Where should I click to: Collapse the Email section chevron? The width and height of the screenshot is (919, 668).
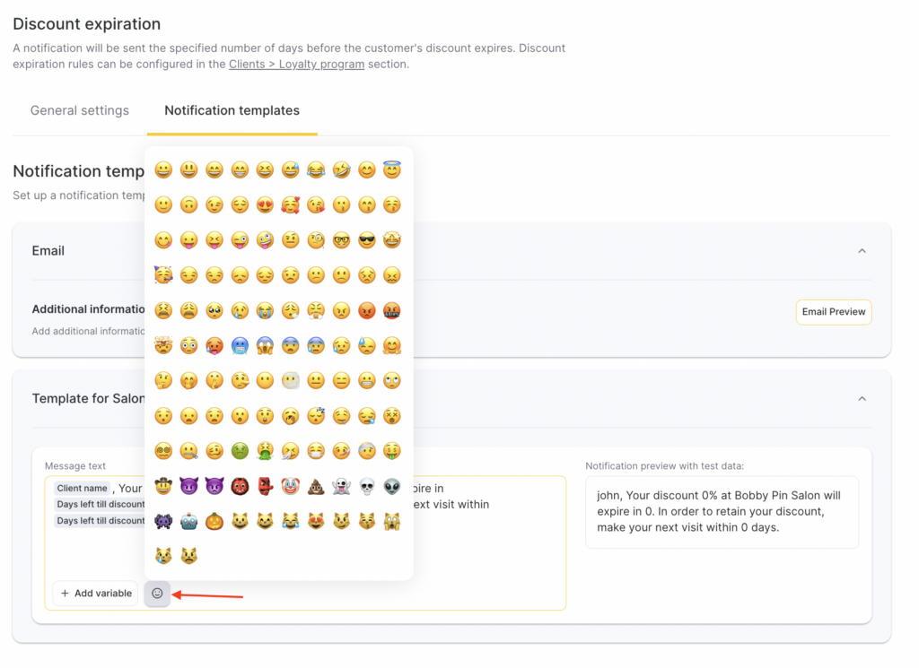coord(862,251)
